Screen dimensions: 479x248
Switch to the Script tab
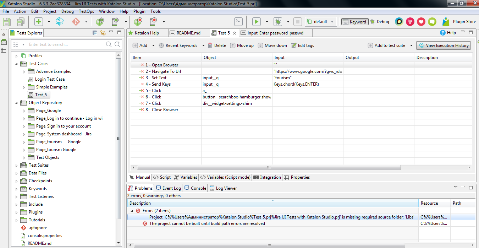[162, 177]
